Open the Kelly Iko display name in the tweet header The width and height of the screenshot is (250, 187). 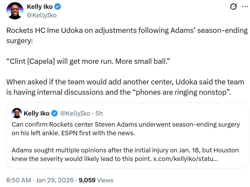click(40, 7)
